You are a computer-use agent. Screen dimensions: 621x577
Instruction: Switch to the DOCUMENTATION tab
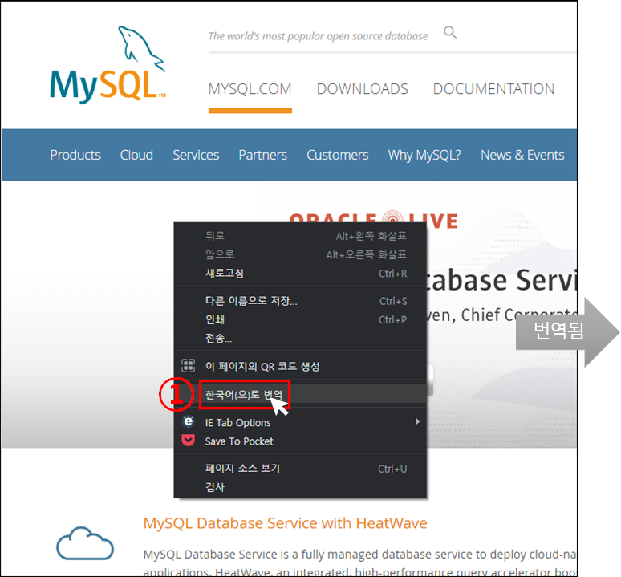[x=493, y=89]
